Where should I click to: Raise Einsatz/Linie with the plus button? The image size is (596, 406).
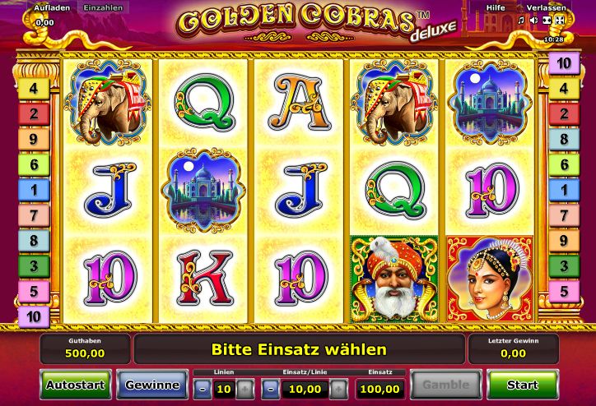click(338, 389)
